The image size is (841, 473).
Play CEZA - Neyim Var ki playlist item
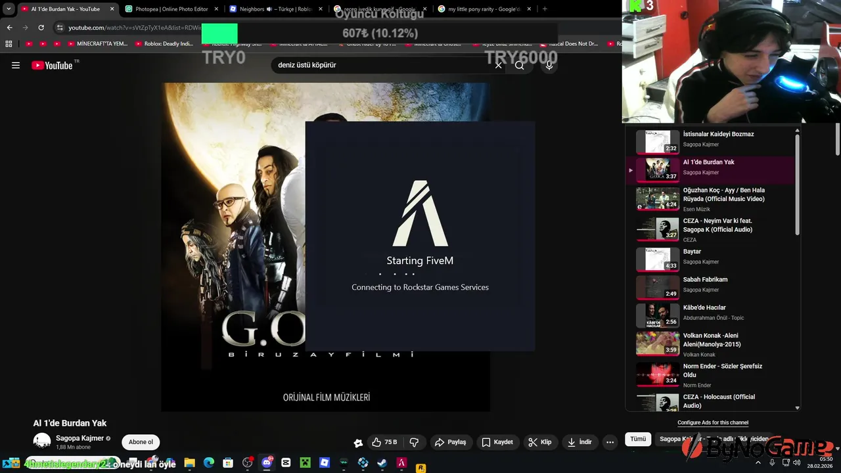(712, 229)
